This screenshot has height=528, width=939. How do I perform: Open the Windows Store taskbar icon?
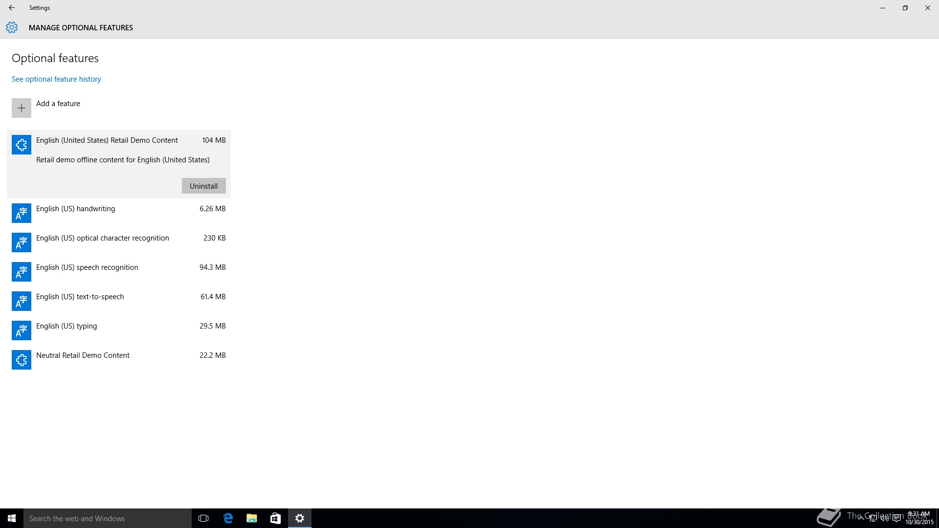click(x=275, y=518)
